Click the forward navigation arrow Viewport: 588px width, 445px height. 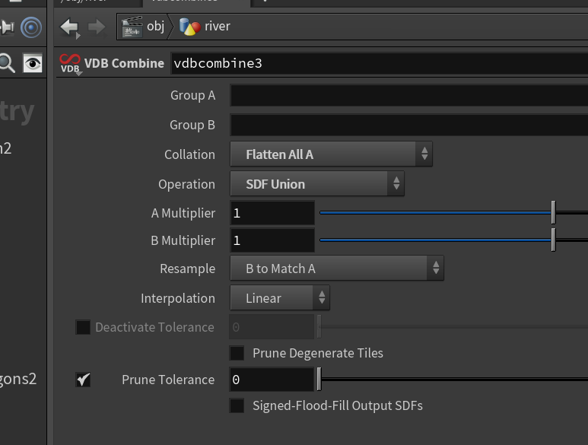97,27
